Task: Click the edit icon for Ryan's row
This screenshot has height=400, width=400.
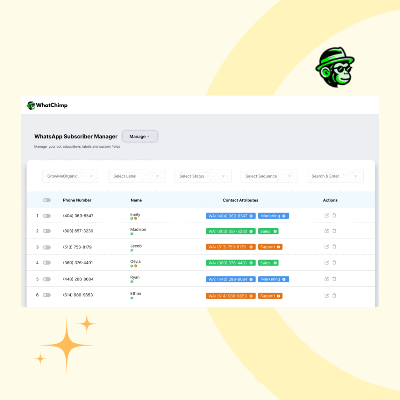Action: pyautogui.click(x=327, y=279)
